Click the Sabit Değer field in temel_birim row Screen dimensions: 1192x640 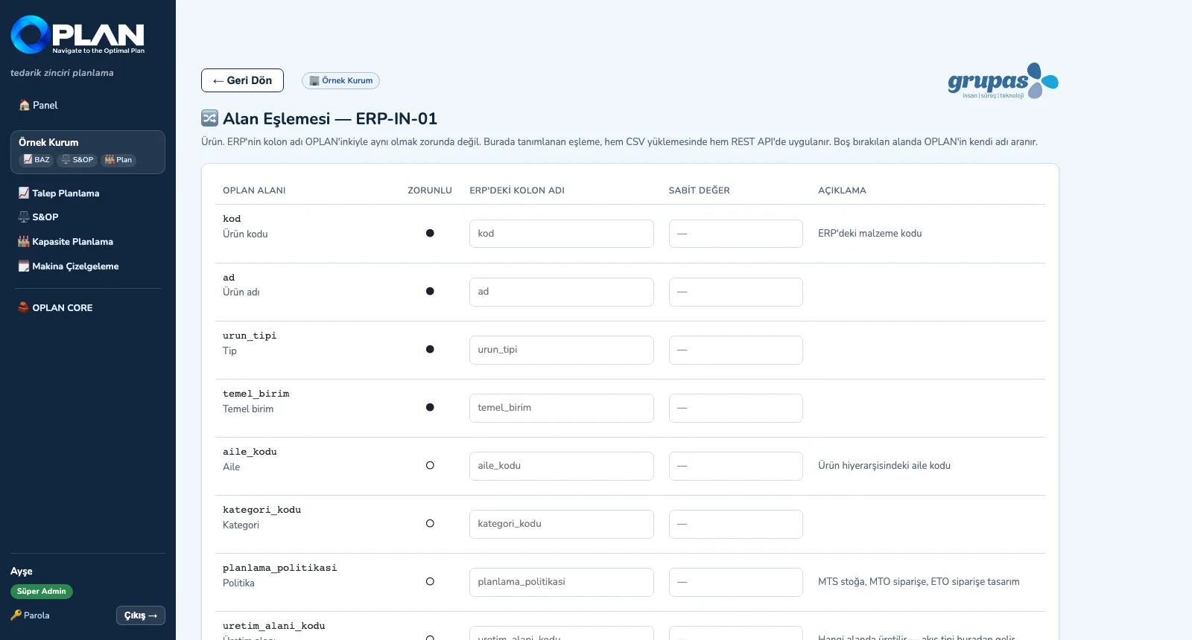pos(736,408)
